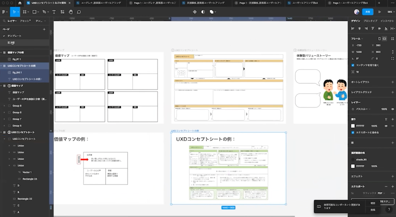Select the Text tool
Image resolution: width=396 pixels, height=217 pixels.
[54, 12]
